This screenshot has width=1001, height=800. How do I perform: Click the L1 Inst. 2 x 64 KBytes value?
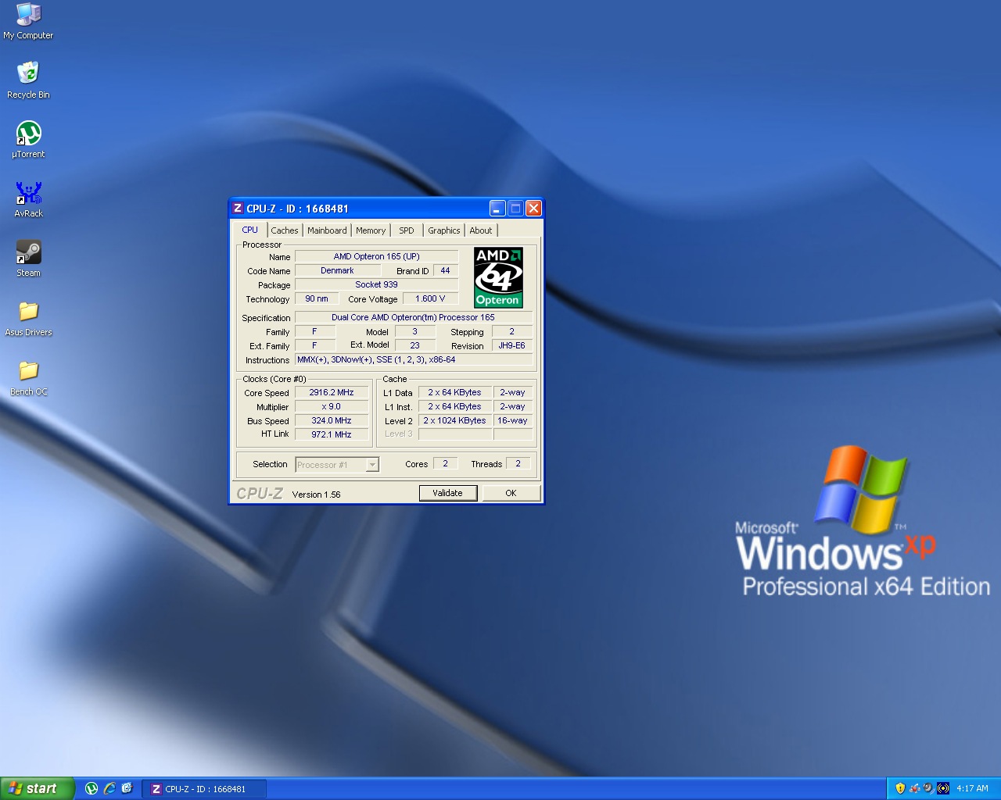coord(454,406)
